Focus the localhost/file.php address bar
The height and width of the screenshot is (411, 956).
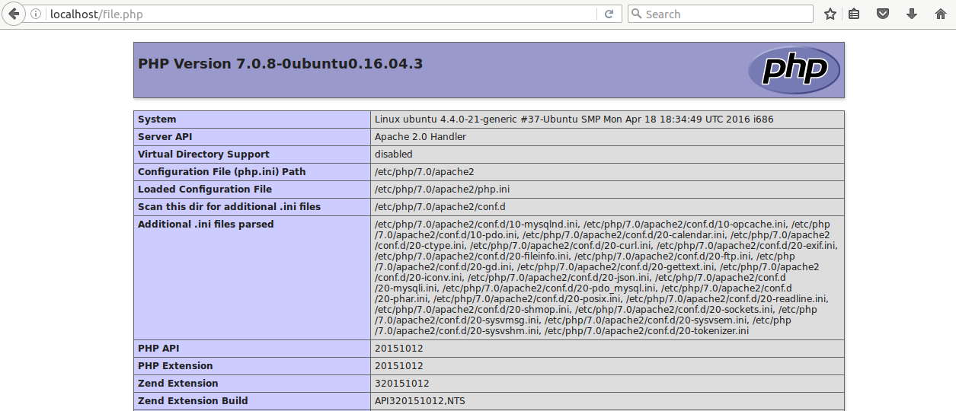(320, 14)
